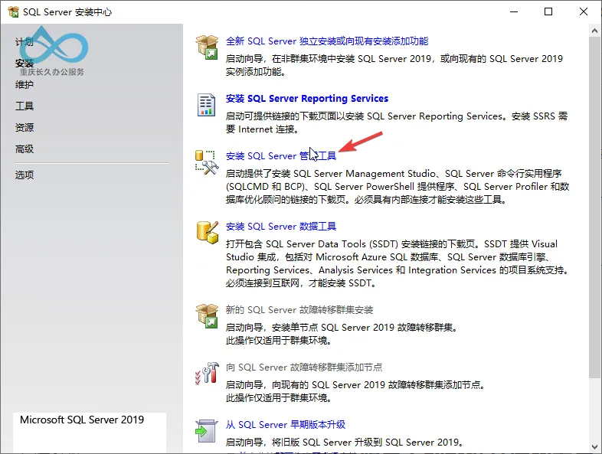Click the scrollbar down arrow
The image size is (602, 454).
tap(594, 446)
